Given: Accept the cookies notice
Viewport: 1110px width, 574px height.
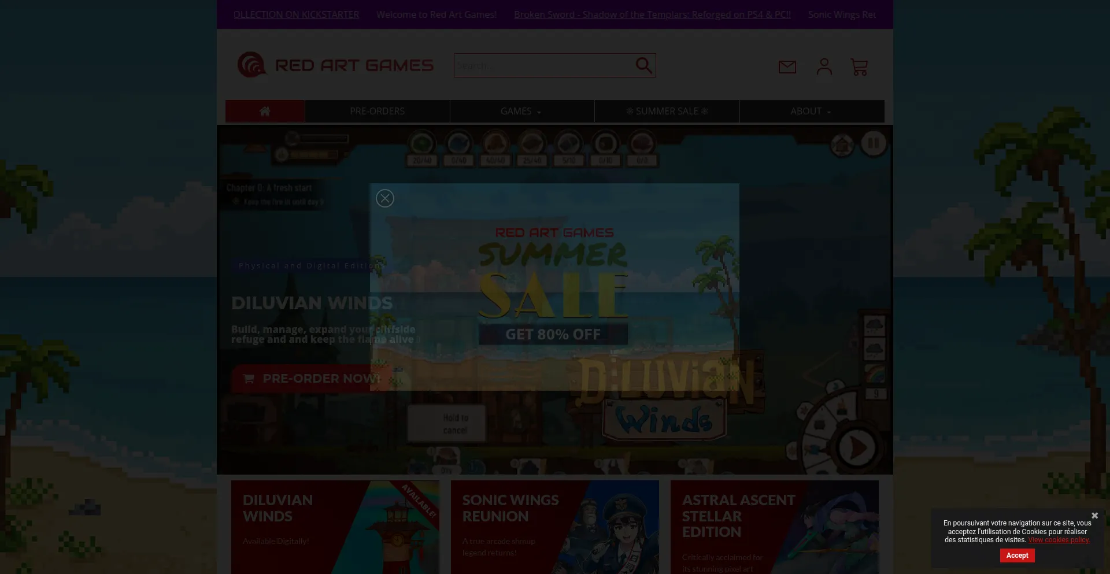Looking at the screenshot, I should tap(1017, 556).
